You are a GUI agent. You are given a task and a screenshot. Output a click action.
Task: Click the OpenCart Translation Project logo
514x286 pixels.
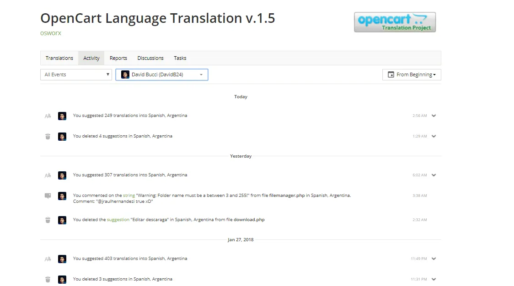395,22
